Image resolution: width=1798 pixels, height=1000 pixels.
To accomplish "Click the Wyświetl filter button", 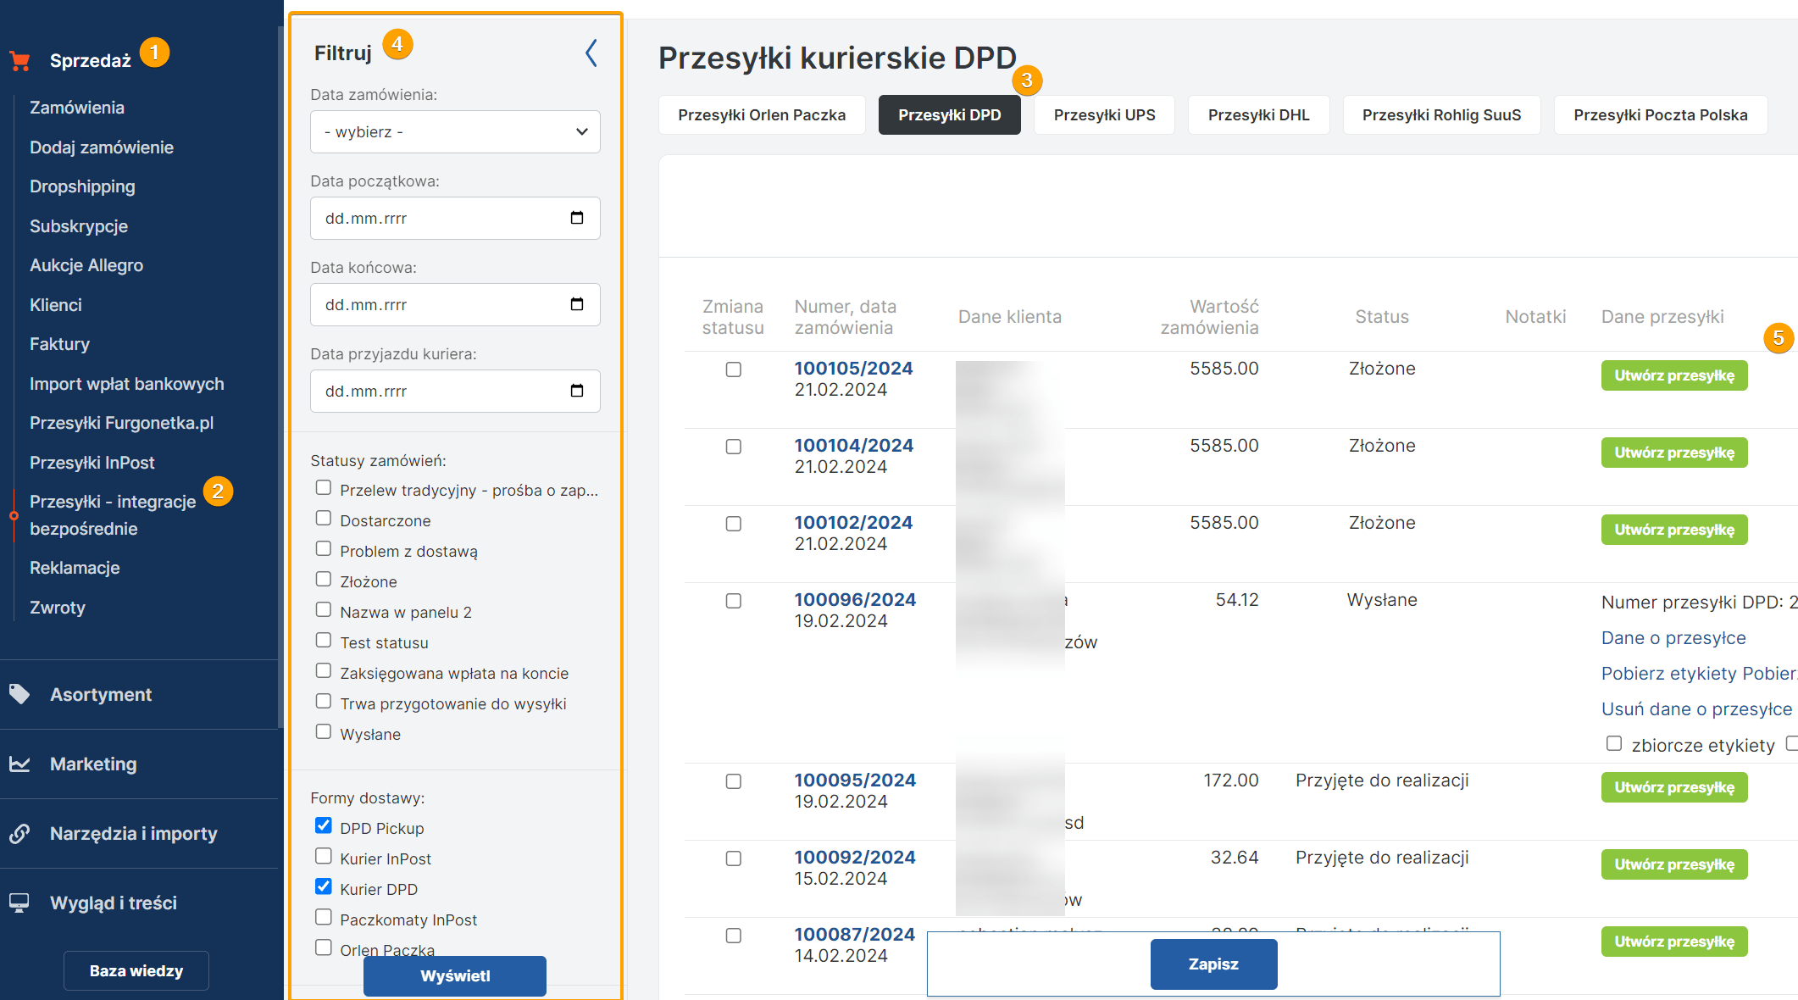I will pos(455,975).
